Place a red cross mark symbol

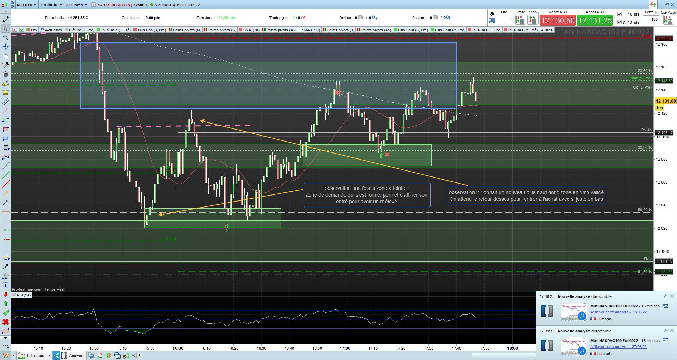click(6, 322)
